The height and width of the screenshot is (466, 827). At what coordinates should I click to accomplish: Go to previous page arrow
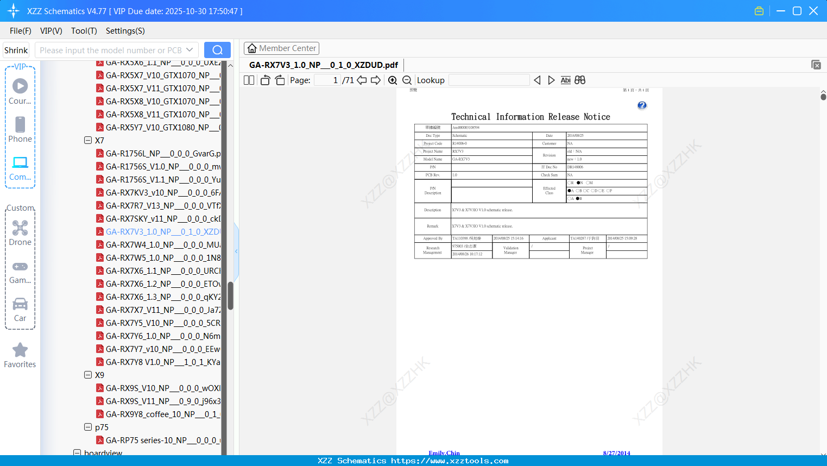[362, 80]
